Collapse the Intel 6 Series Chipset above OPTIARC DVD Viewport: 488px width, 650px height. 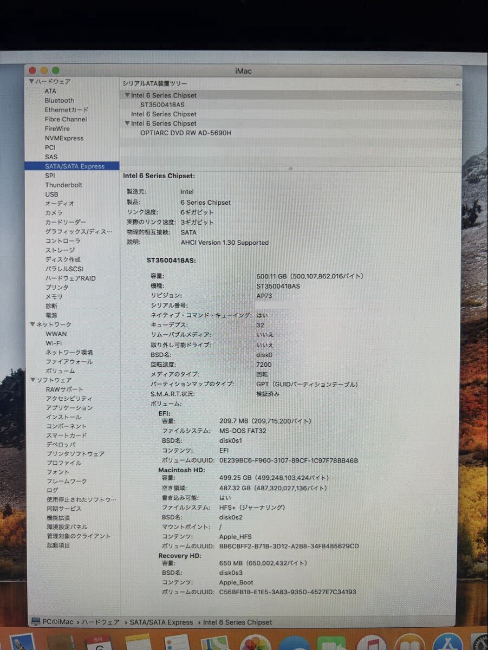coord(127,123)
